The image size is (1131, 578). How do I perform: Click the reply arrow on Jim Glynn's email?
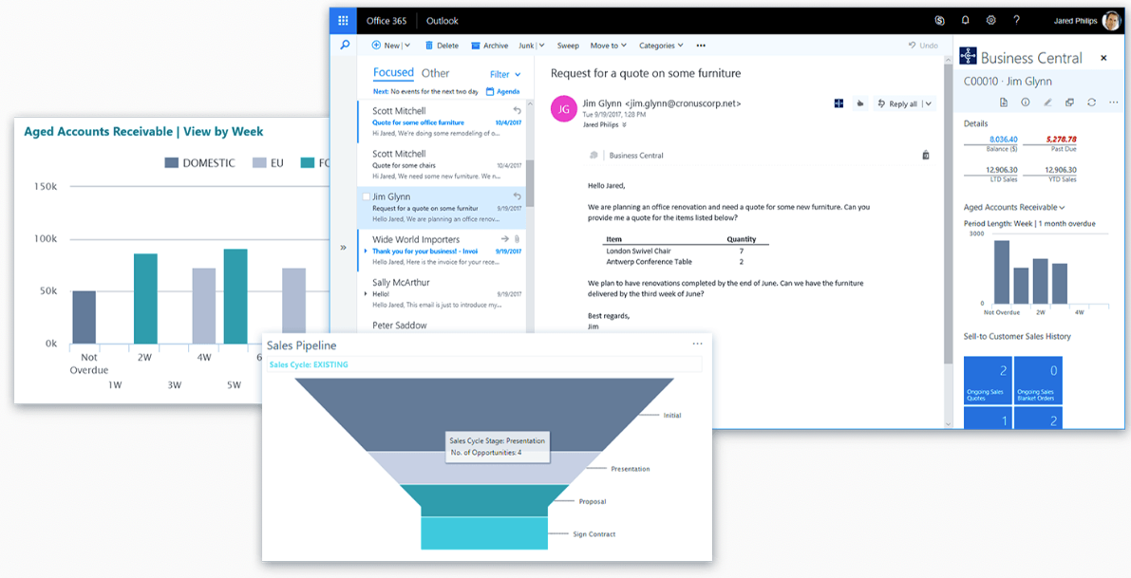pos(517,196)
